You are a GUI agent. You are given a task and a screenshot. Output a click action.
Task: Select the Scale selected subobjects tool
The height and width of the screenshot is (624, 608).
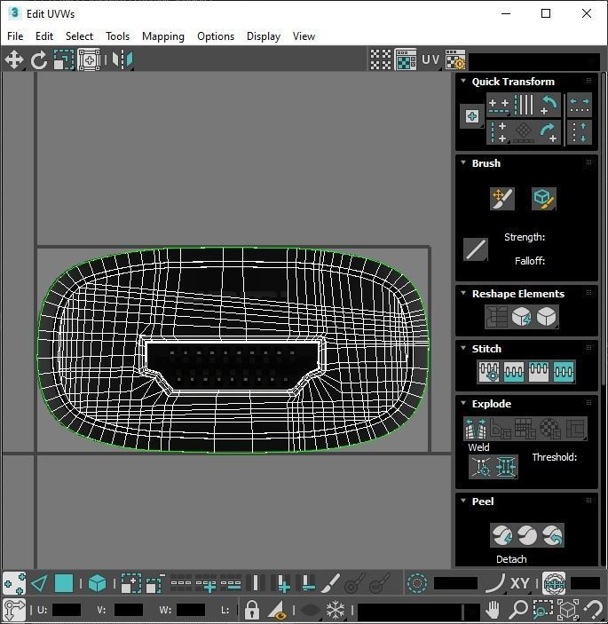[x=64, y=60]
